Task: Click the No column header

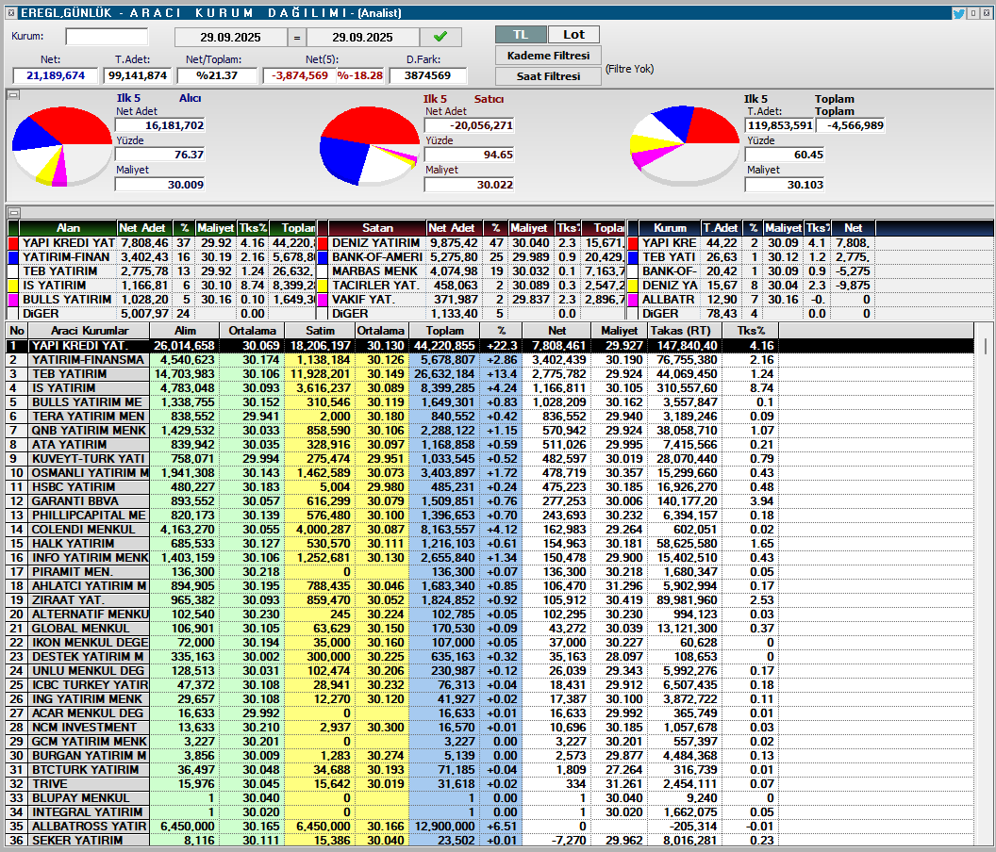Action: (x=17, y=331)
